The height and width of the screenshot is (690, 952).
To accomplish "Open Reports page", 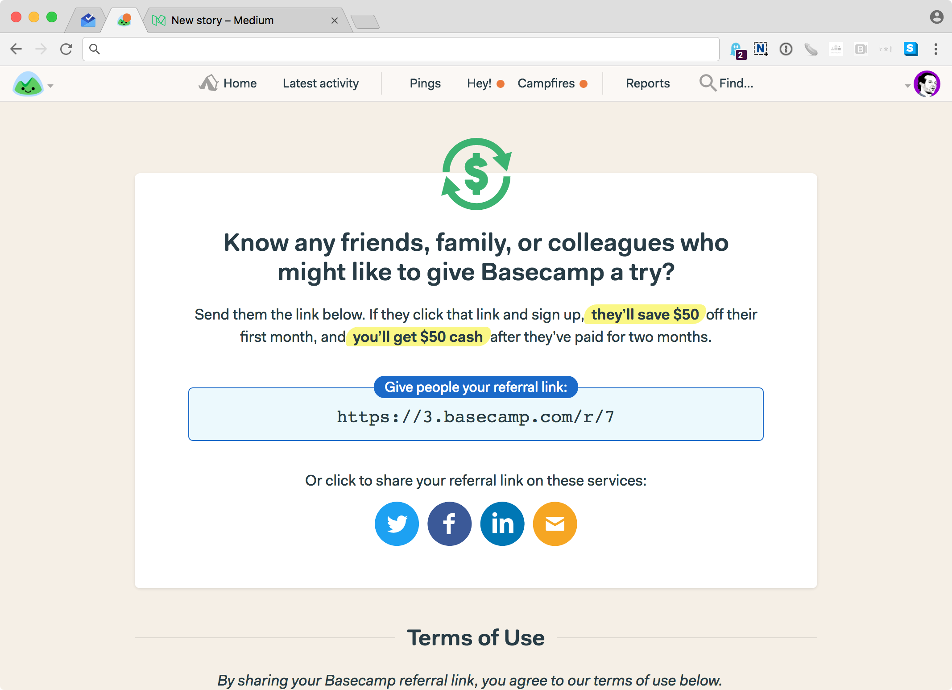I will [x=648, y=83].
